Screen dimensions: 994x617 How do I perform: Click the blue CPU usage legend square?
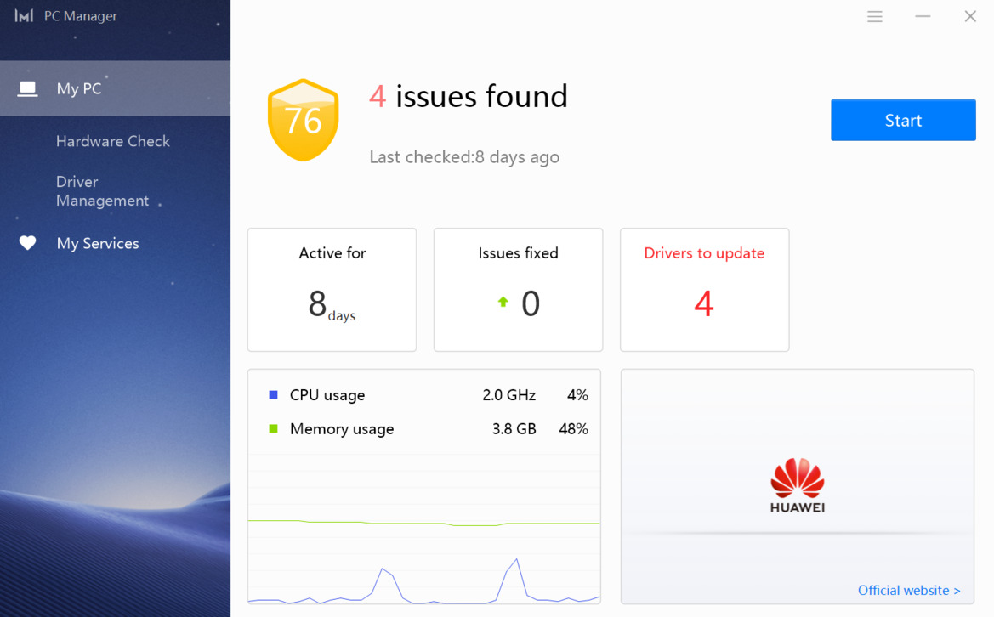[273, 394]
